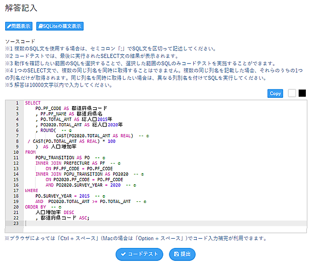Click line number 1 in the gutter
Screen dimensions: 310x264
(x=17, y=103)
